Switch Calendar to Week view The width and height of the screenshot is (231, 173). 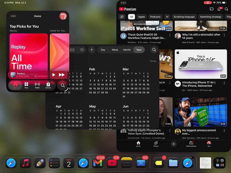tap(115, 50)
